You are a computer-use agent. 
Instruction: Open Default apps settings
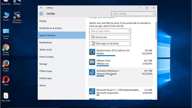click(61, 78)
